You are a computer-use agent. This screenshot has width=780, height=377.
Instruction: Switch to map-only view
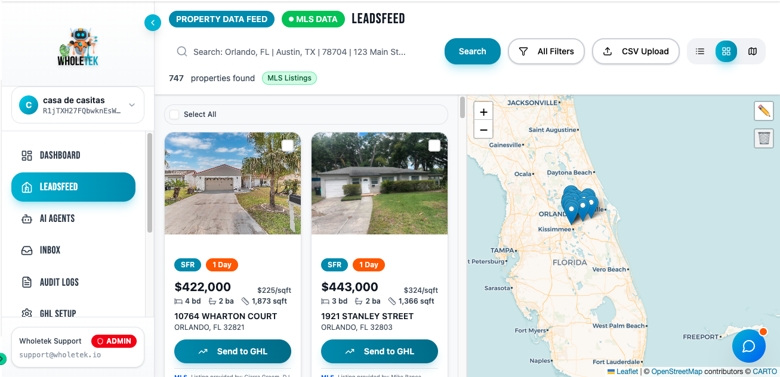click(753, 51)
